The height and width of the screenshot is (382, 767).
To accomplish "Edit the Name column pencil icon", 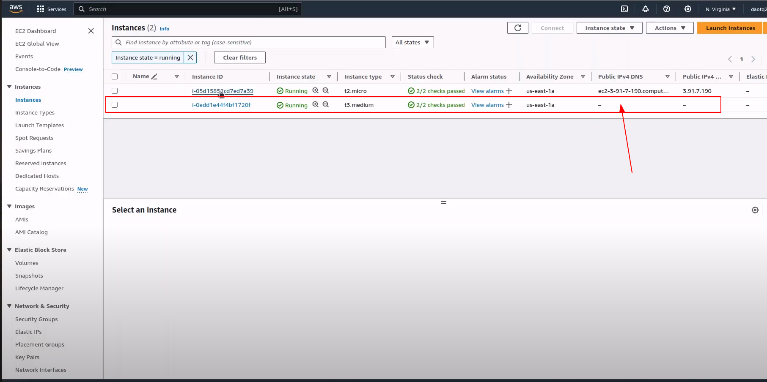I will tap(154, 76).
